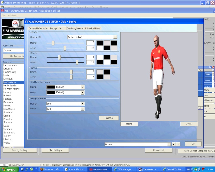Generate a Random kit
Screen dimensions: 215x172
point(109,118)
